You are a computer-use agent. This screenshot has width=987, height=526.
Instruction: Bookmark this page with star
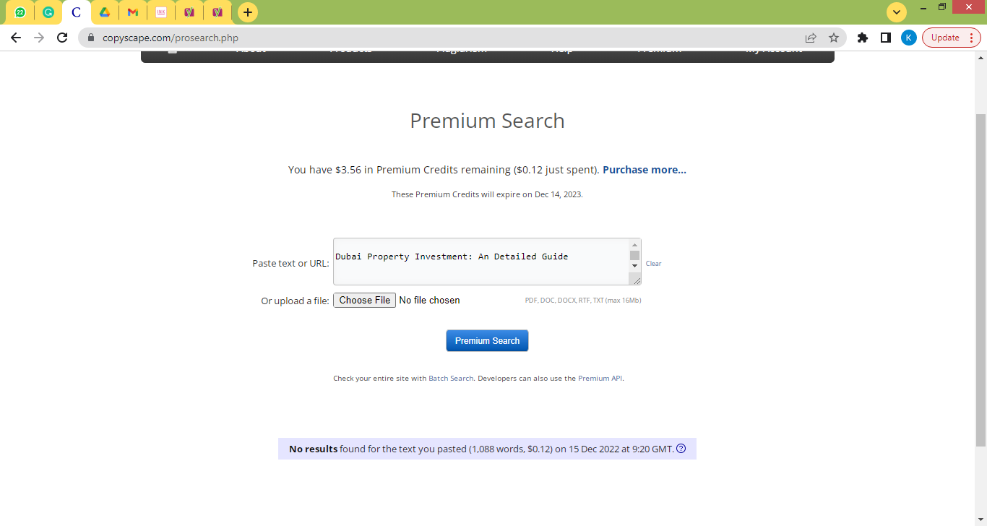pyautogui.click(x=834, y=38)
